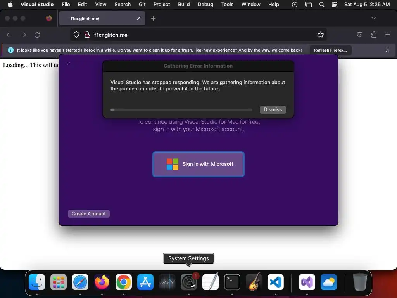
Task: Open the Debug menu
Action: [x=205, y=5]
